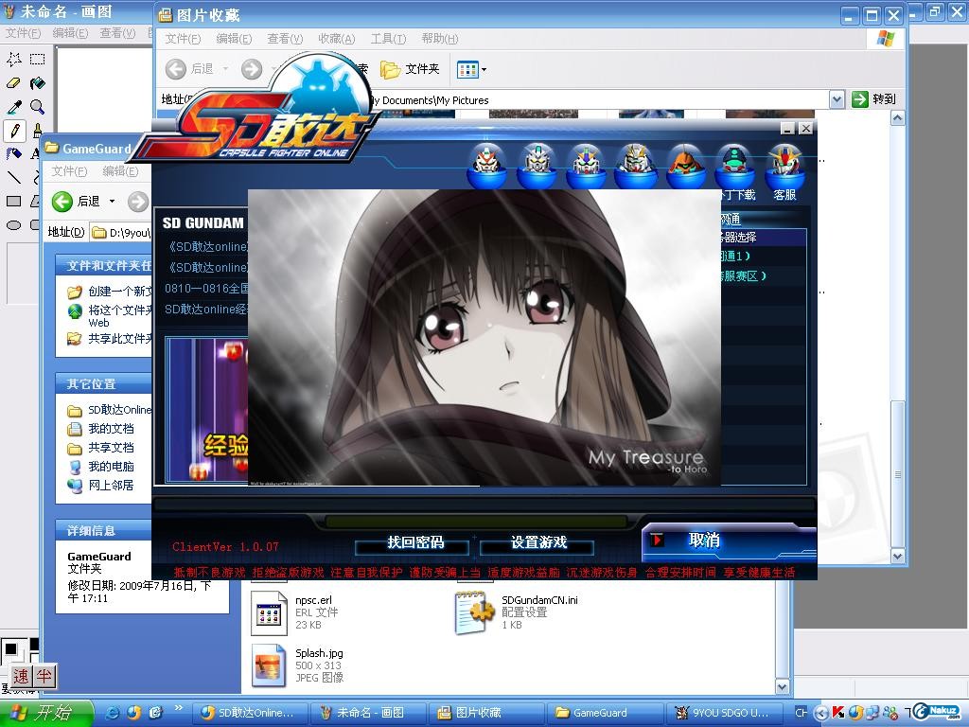This screenshot has height=727, width=969.
Task: Open 工具(T) menu in 图片收藏 window
Action: pyautogui.click(x=388, y=39)
